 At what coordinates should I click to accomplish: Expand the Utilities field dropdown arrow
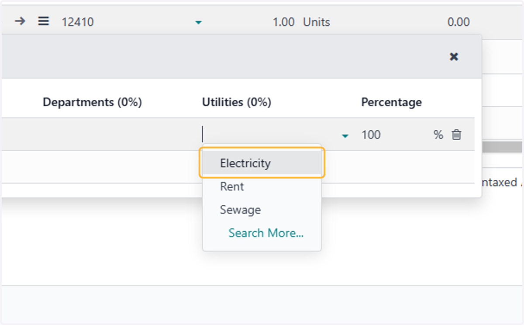point(345,136)
